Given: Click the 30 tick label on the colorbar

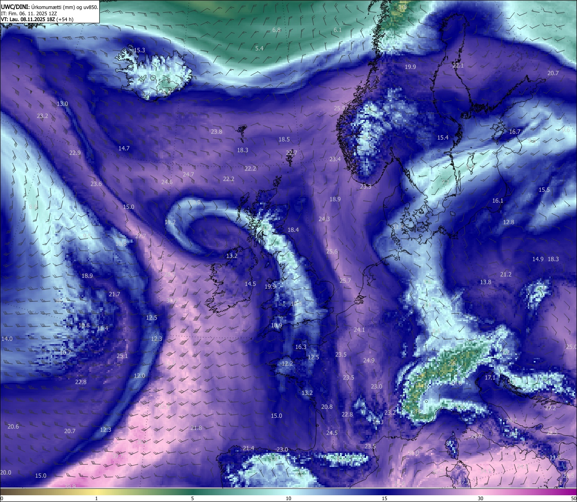Looking at the screenshot, I should 481,498.
